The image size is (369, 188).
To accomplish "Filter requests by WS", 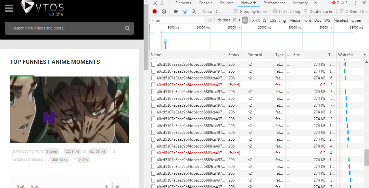I will click(x=327, y=20).
